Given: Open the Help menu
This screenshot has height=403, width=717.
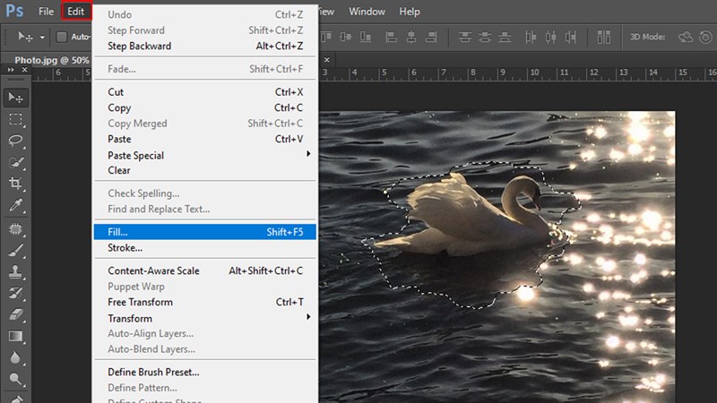Looking at the screenshot, I should [x=410, y=12].
